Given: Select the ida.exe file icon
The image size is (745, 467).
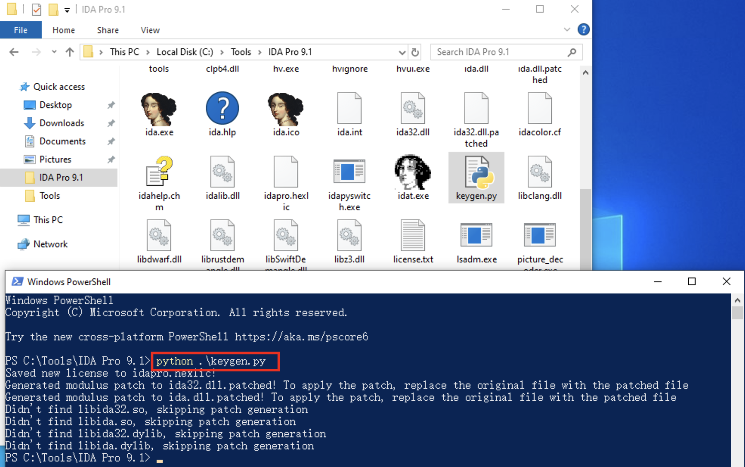Looking at the screenshot, I should click(159, 109).
